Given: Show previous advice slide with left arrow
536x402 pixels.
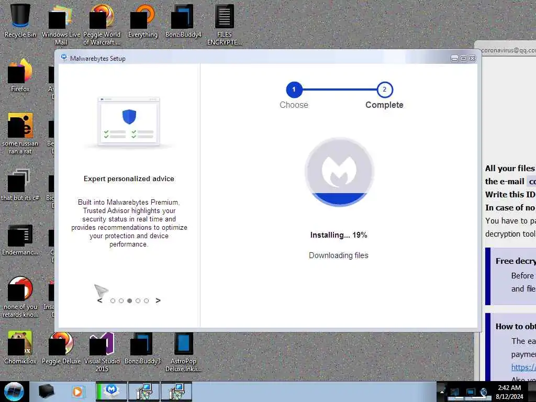Looking at the screenshot, I should click(x=99, y=300).
